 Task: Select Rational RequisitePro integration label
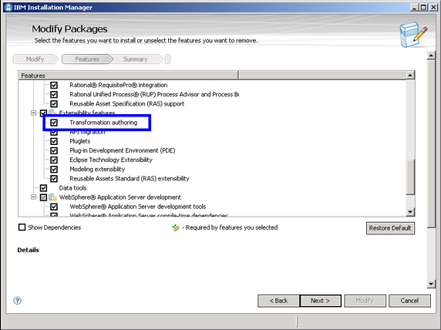coord(119,85)
